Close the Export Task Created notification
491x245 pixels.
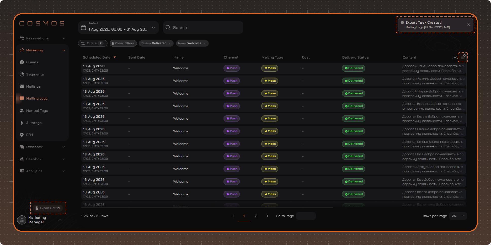[x=469, y=25]
